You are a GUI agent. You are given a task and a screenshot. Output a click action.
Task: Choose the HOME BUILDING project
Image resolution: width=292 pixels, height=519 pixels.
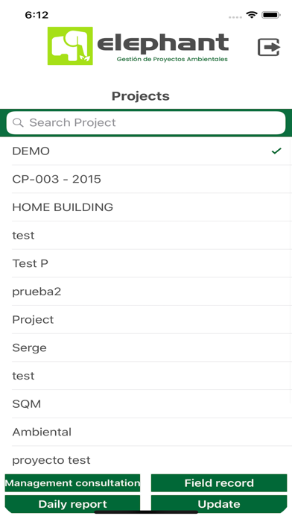[146, 207]
